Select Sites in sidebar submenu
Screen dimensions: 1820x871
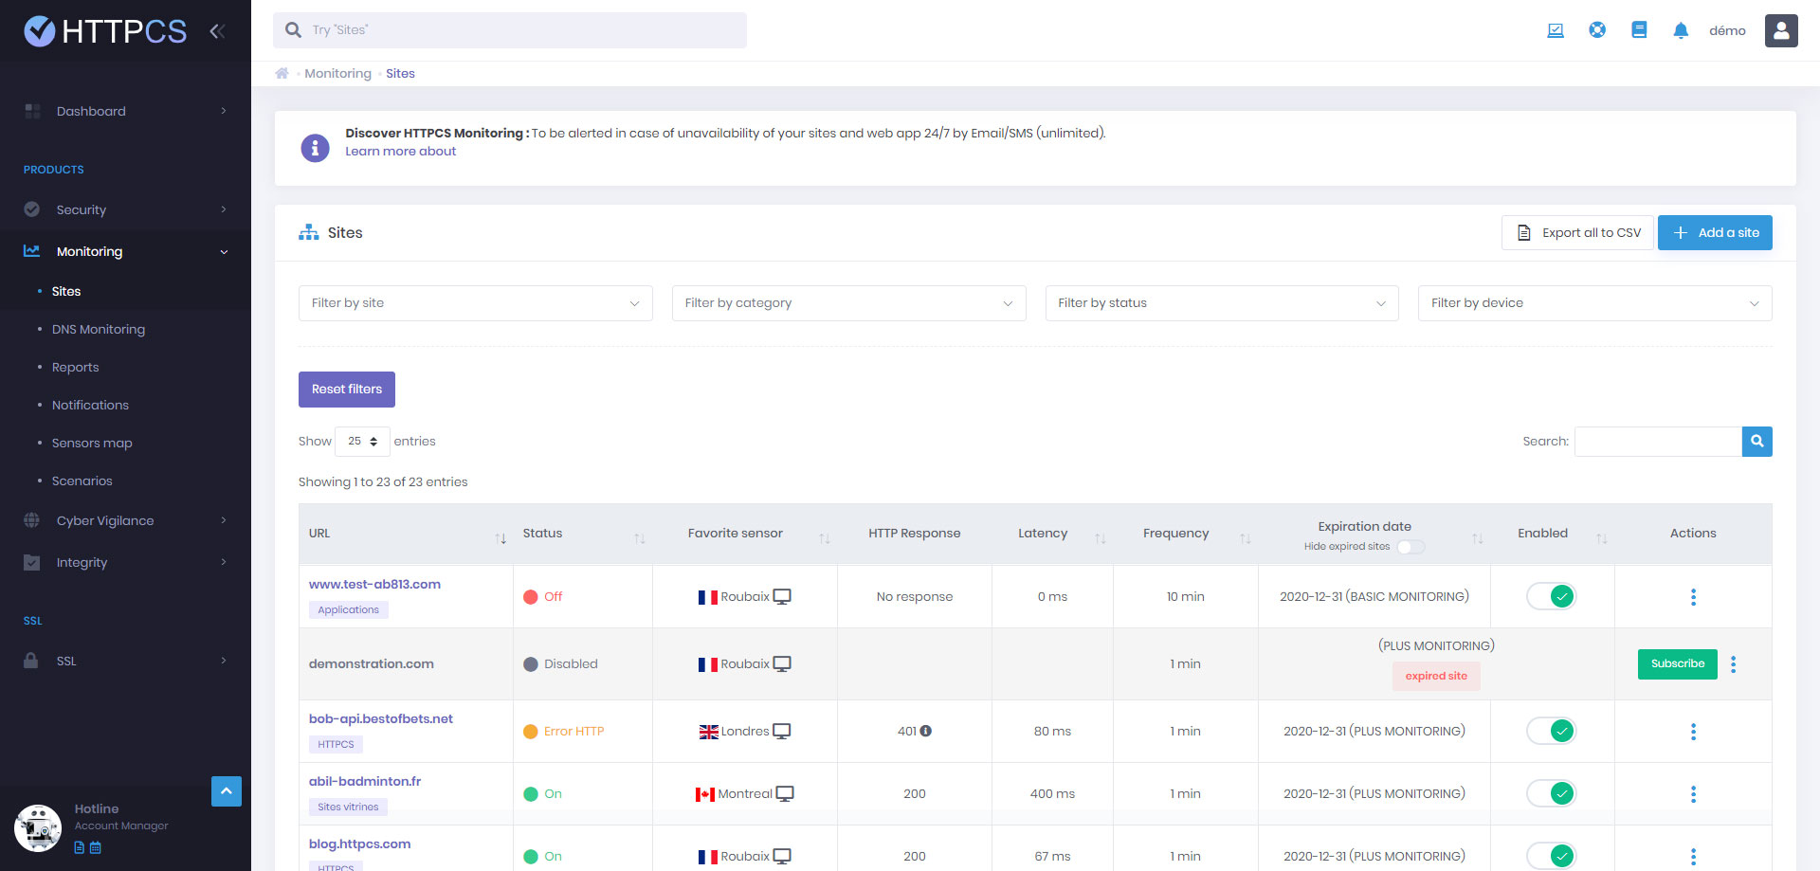coord(66,291)
